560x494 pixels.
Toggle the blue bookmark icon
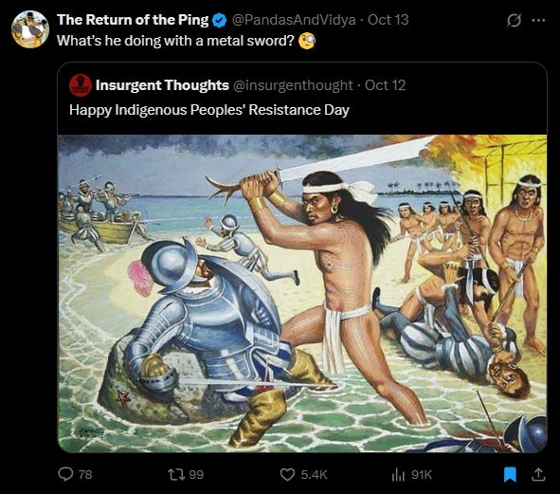click(x=510, y=474)
